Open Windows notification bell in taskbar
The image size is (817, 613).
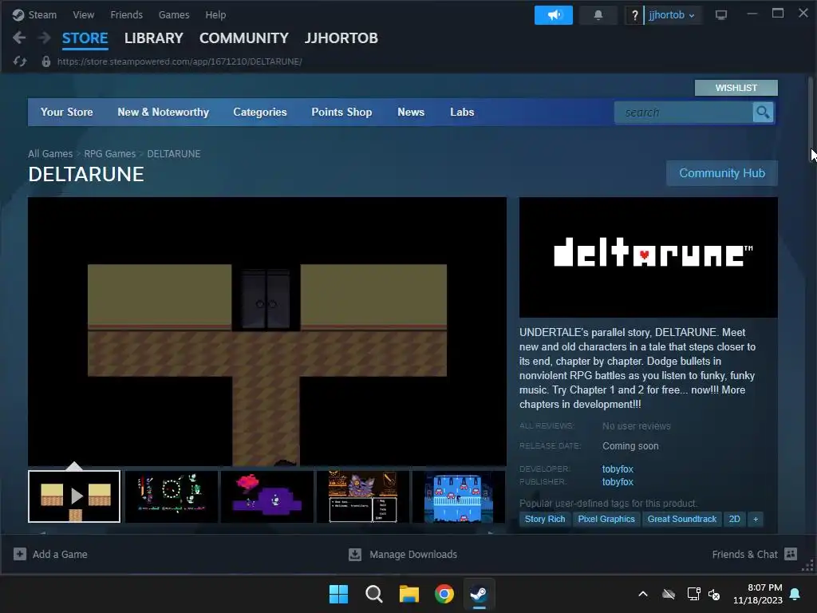795,594
